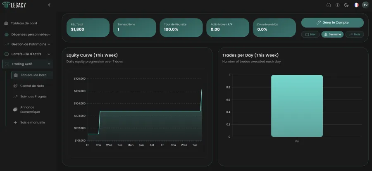The image size is (372, 171).
Task: Expand the Dépenses personnelles menu
Action: point(27,35)
